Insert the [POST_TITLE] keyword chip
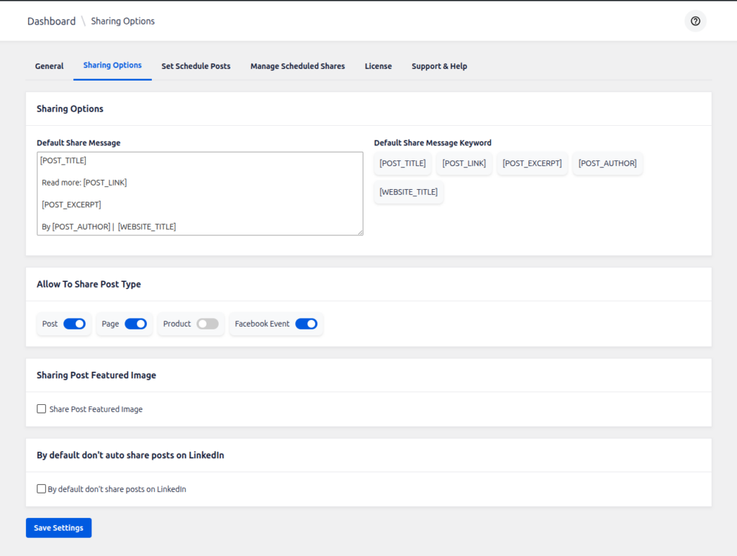This screenshot has width=737, height=556. point(402,163)
